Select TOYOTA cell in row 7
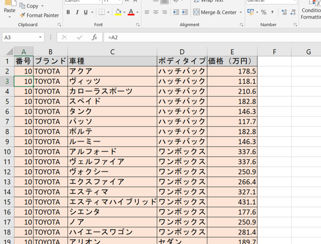The width and height of the screenshot is (321, 244). [51, 121]
